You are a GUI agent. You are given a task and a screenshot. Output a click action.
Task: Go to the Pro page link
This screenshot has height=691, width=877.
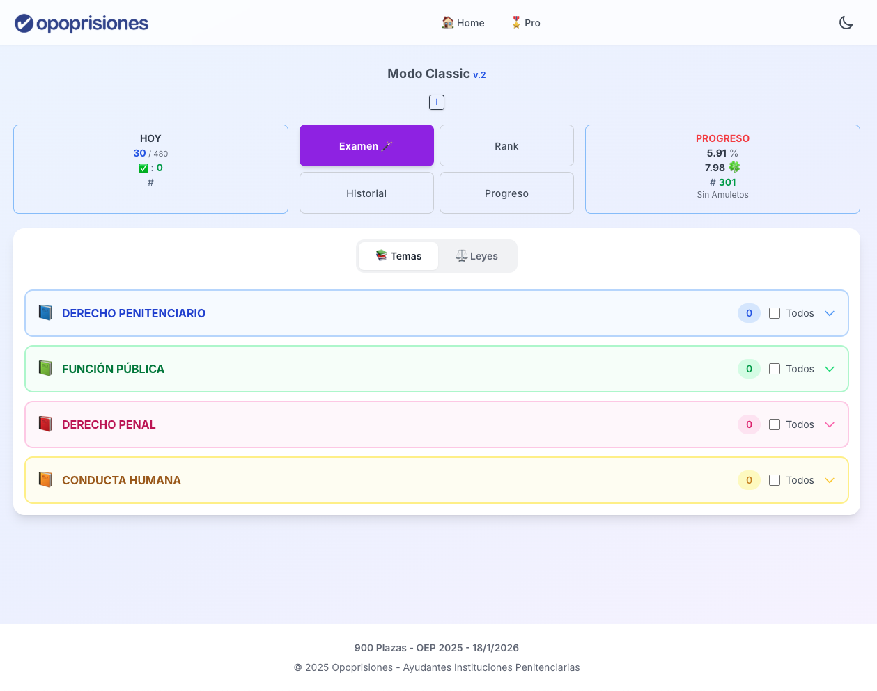click(526, 23)
